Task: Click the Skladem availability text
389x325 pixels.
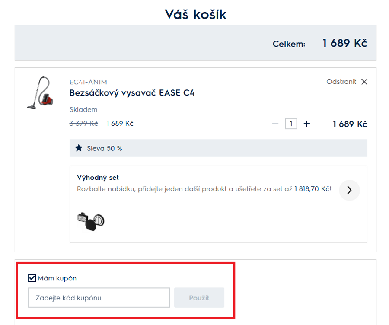Action: (x=83, y=110)
